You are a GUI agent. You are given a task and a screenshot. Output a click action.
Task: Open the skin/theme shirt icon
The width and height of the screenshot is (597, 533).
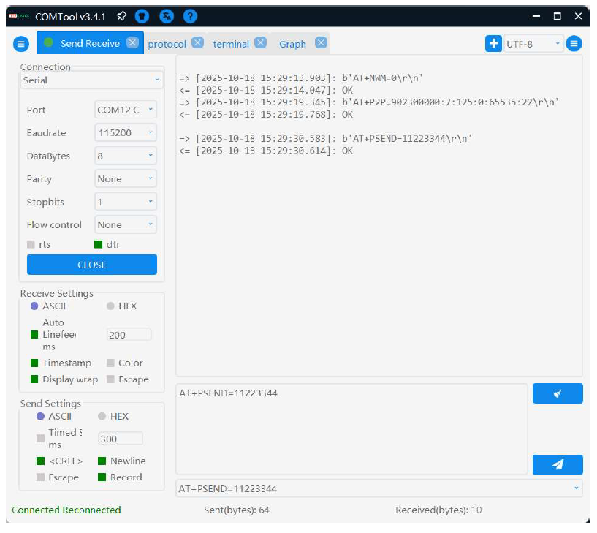[142, 15]
